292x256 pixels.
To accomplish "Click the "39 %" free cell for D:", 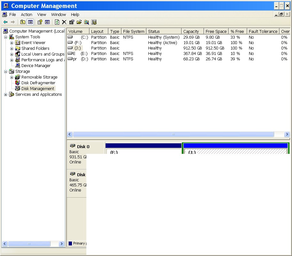I will (235, 59).
